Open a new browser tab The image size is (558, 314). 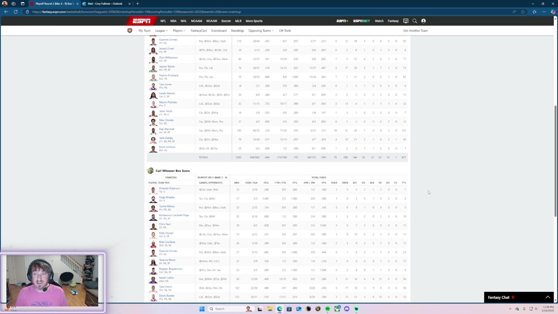pyautogui.click(x=137, y=3)
